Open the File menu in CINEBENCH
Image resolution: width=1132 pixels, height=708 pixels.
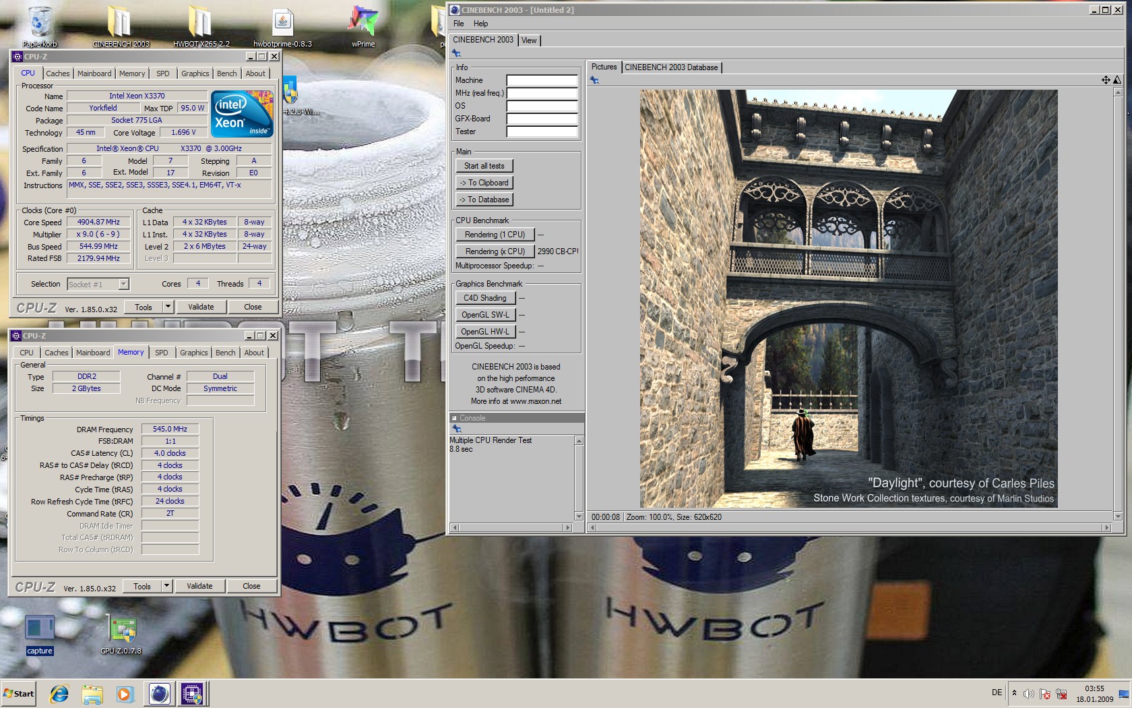tap(458, 24)
